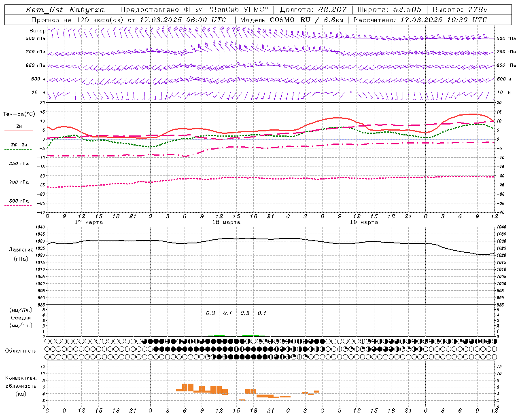Click the (мм/1ч.) precipitation unit label
The width and height of the screenshot is (518, 414).
click(21, 325)
